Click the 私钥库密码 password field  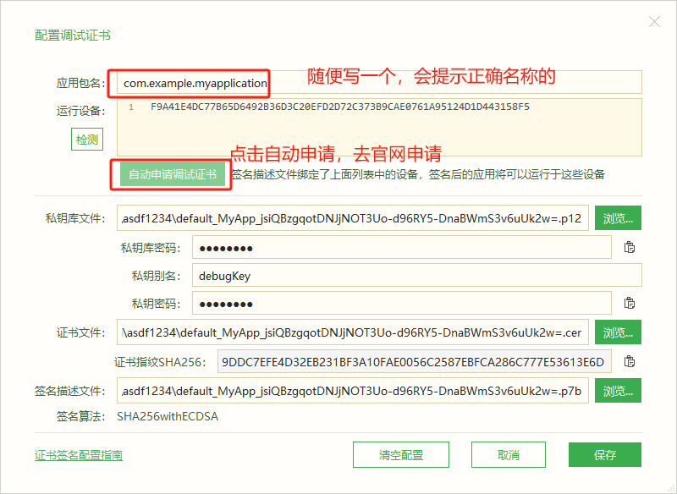[381, 246]
